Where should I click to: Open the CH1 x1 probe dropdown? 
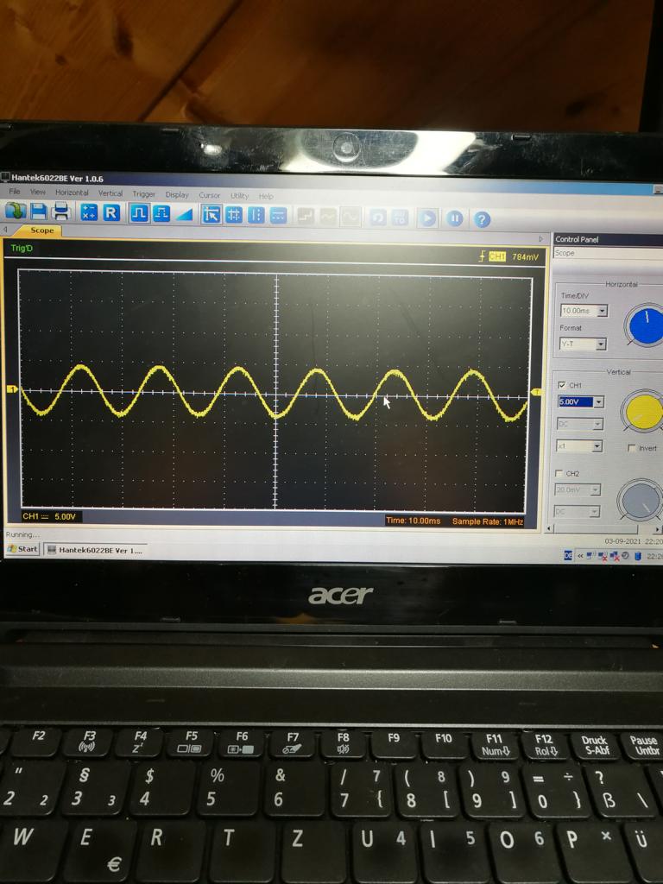tap(579, 446)
